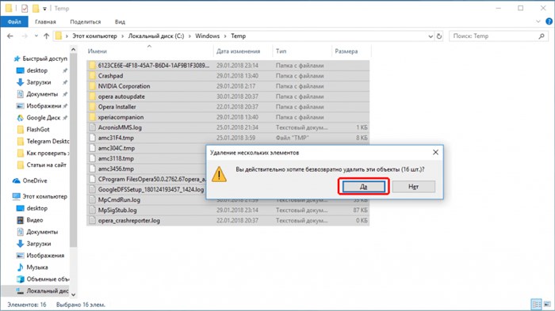Open the Поделиться ribbon tab
The image size is (555, 311).
[86, 22]
